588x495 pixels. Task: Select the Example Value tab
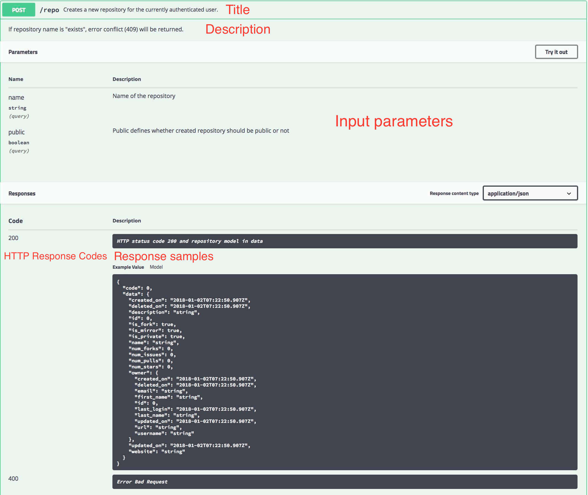coord(128,267)
